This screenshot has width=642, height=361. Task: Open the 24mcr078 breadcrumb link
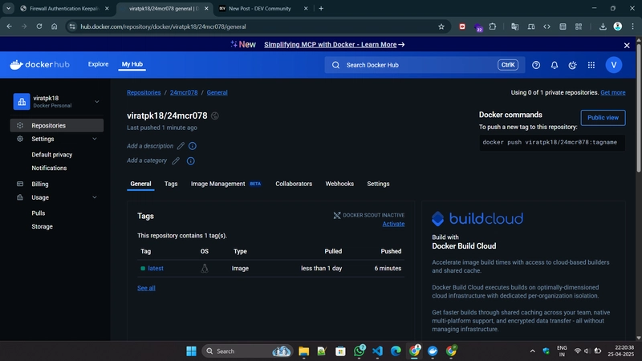tap(184, 92)
